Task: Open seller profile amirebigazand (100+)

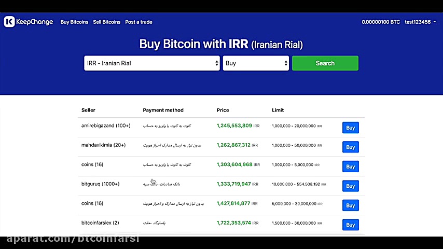Action: tap(106, 126)
